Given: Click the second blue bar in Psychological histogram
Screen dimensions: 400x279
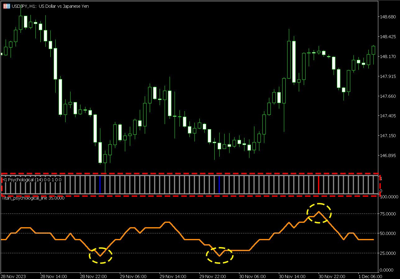Looking at the screenshot, I should (219, 184).
